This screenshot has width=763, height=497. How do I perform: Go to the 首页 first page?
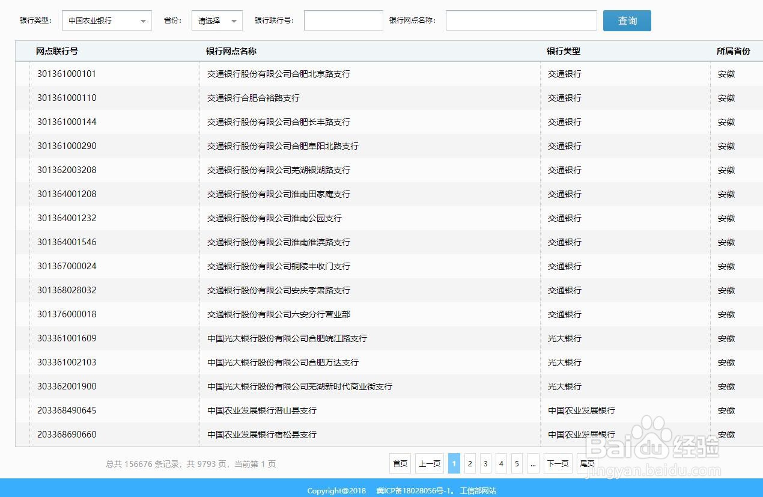point(400,463)
